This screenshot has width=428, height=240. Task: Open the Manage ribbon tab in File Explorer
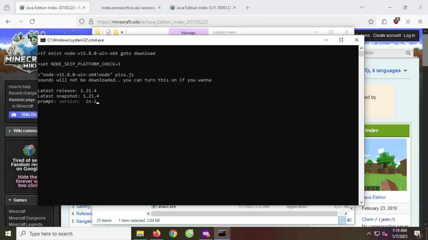coord(188,33)
